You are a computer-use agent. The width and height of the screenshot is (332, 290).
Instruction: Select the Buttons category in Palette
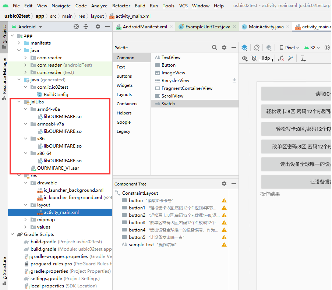(124, 76)
